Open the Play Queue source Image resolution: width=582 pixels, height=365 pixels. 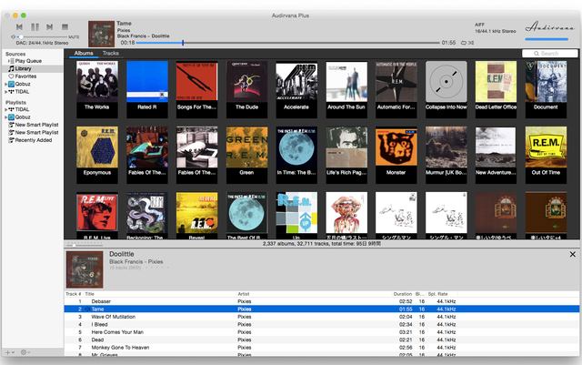[x=27, y=61]
